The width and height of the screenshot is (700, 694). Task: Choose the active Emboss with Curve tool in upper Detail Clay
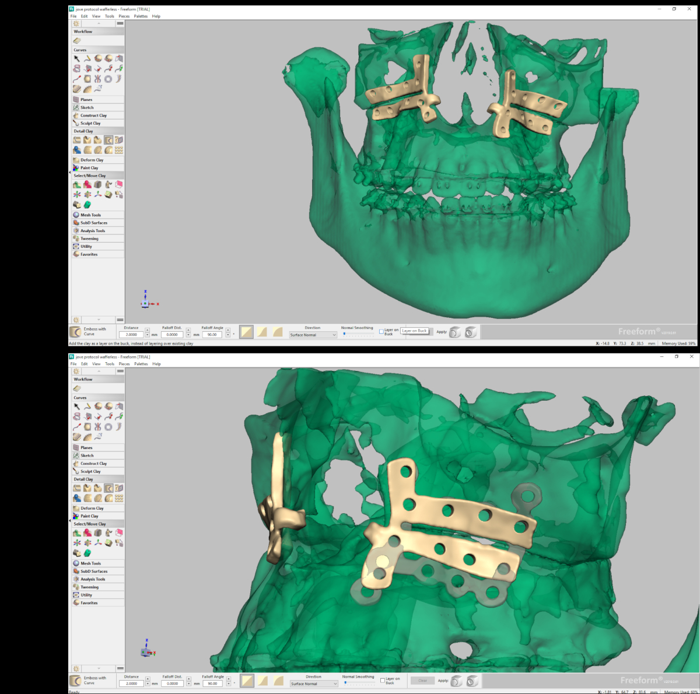(108, 140)
